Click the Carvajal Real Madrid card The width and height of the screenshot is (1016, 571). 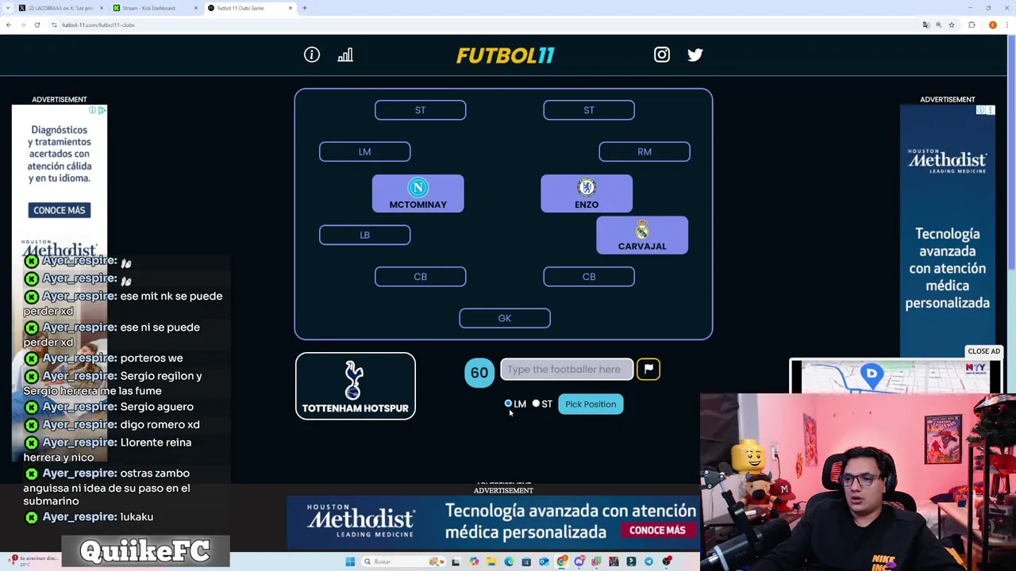(642, 236)
